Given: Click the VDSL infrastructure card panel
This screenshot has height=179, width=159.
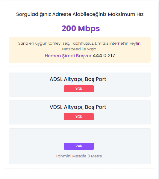Looking at the screenshot, I should [80, 112].
